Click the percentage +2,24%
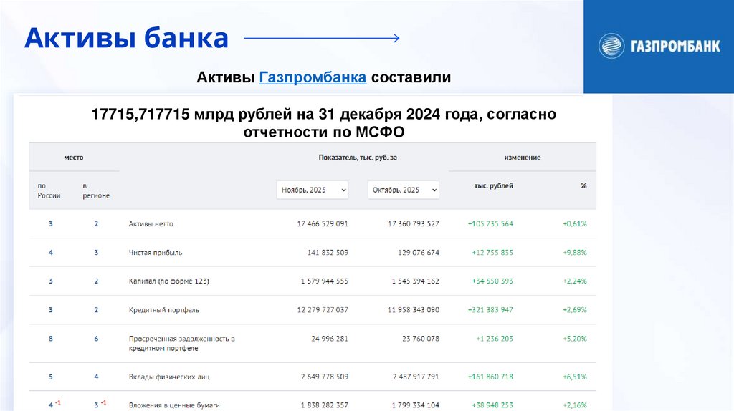734x411 pixels. pyautogui.click(x=574, y=281)
